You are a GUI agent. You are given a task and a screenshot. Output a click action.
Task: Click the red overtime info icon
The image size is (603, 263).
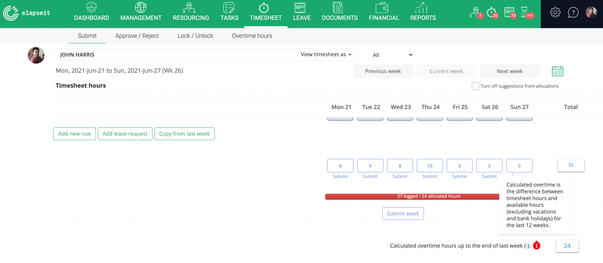(536, 245)
